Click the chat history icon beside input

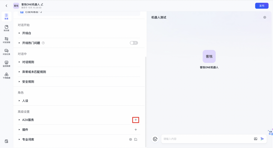155,139
